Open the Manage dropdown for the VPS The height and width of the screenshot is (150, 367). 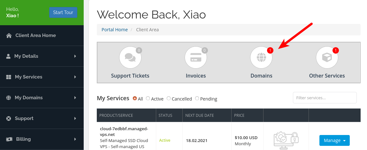(x=334, y=140)
